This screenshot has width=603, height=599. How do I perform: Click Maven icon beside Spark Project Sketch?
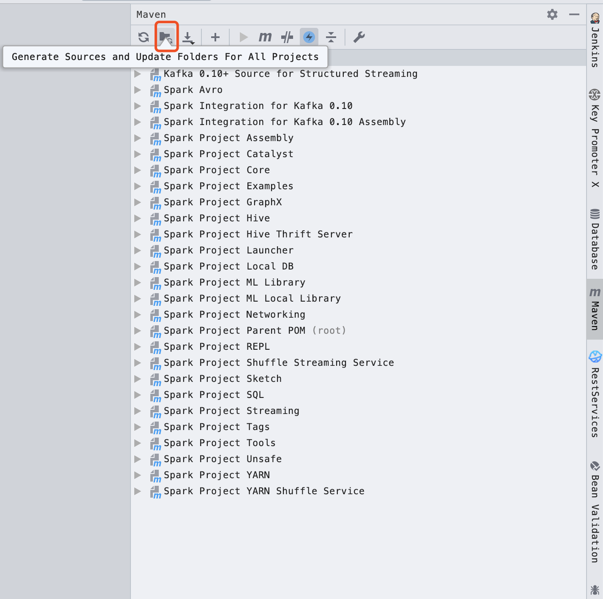pyautogui.click(x=155, y=379)
